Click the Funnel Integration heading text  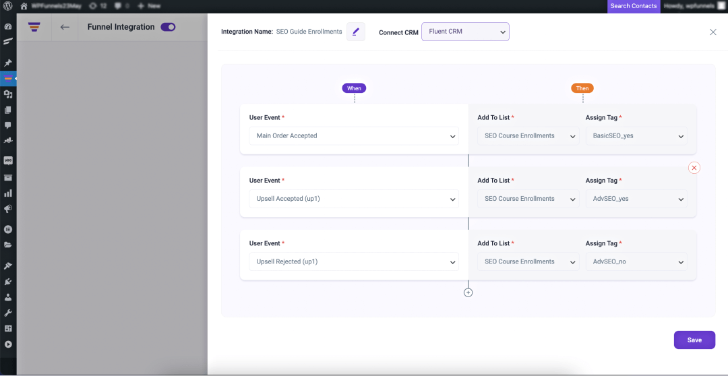pos(121,27)
